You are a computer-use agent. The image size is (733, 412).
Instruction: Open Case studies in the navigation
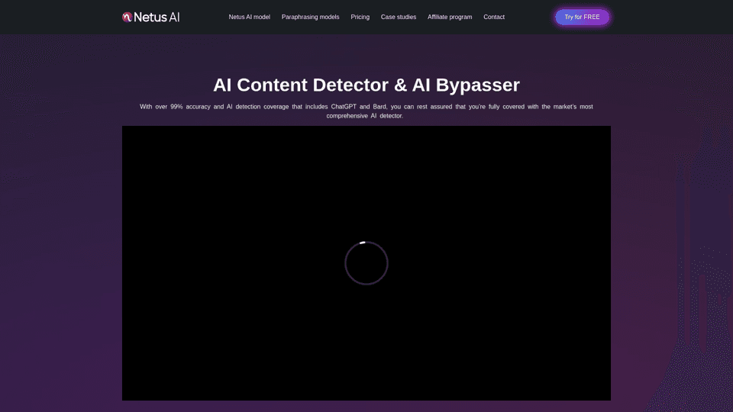[399, 17]
